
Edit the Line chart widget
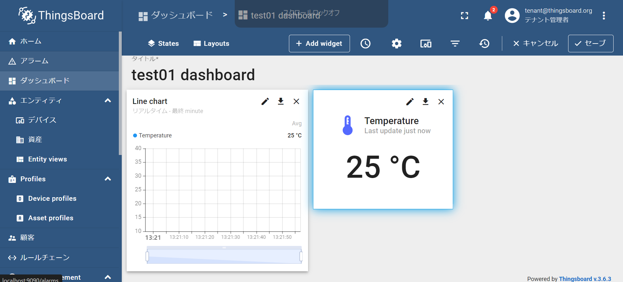[x=265, y=101]
